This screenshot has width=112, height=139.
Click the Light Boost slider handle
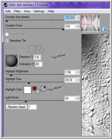pos(26,101)
